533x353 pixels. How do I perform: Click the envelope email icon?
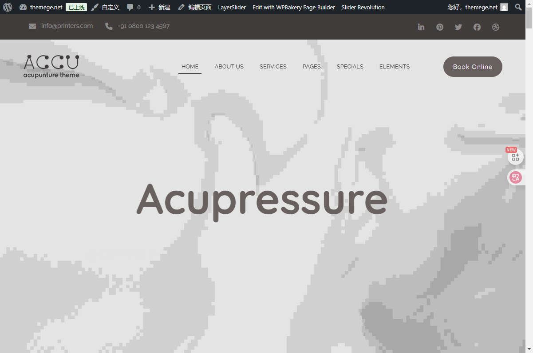pos(32,26)
